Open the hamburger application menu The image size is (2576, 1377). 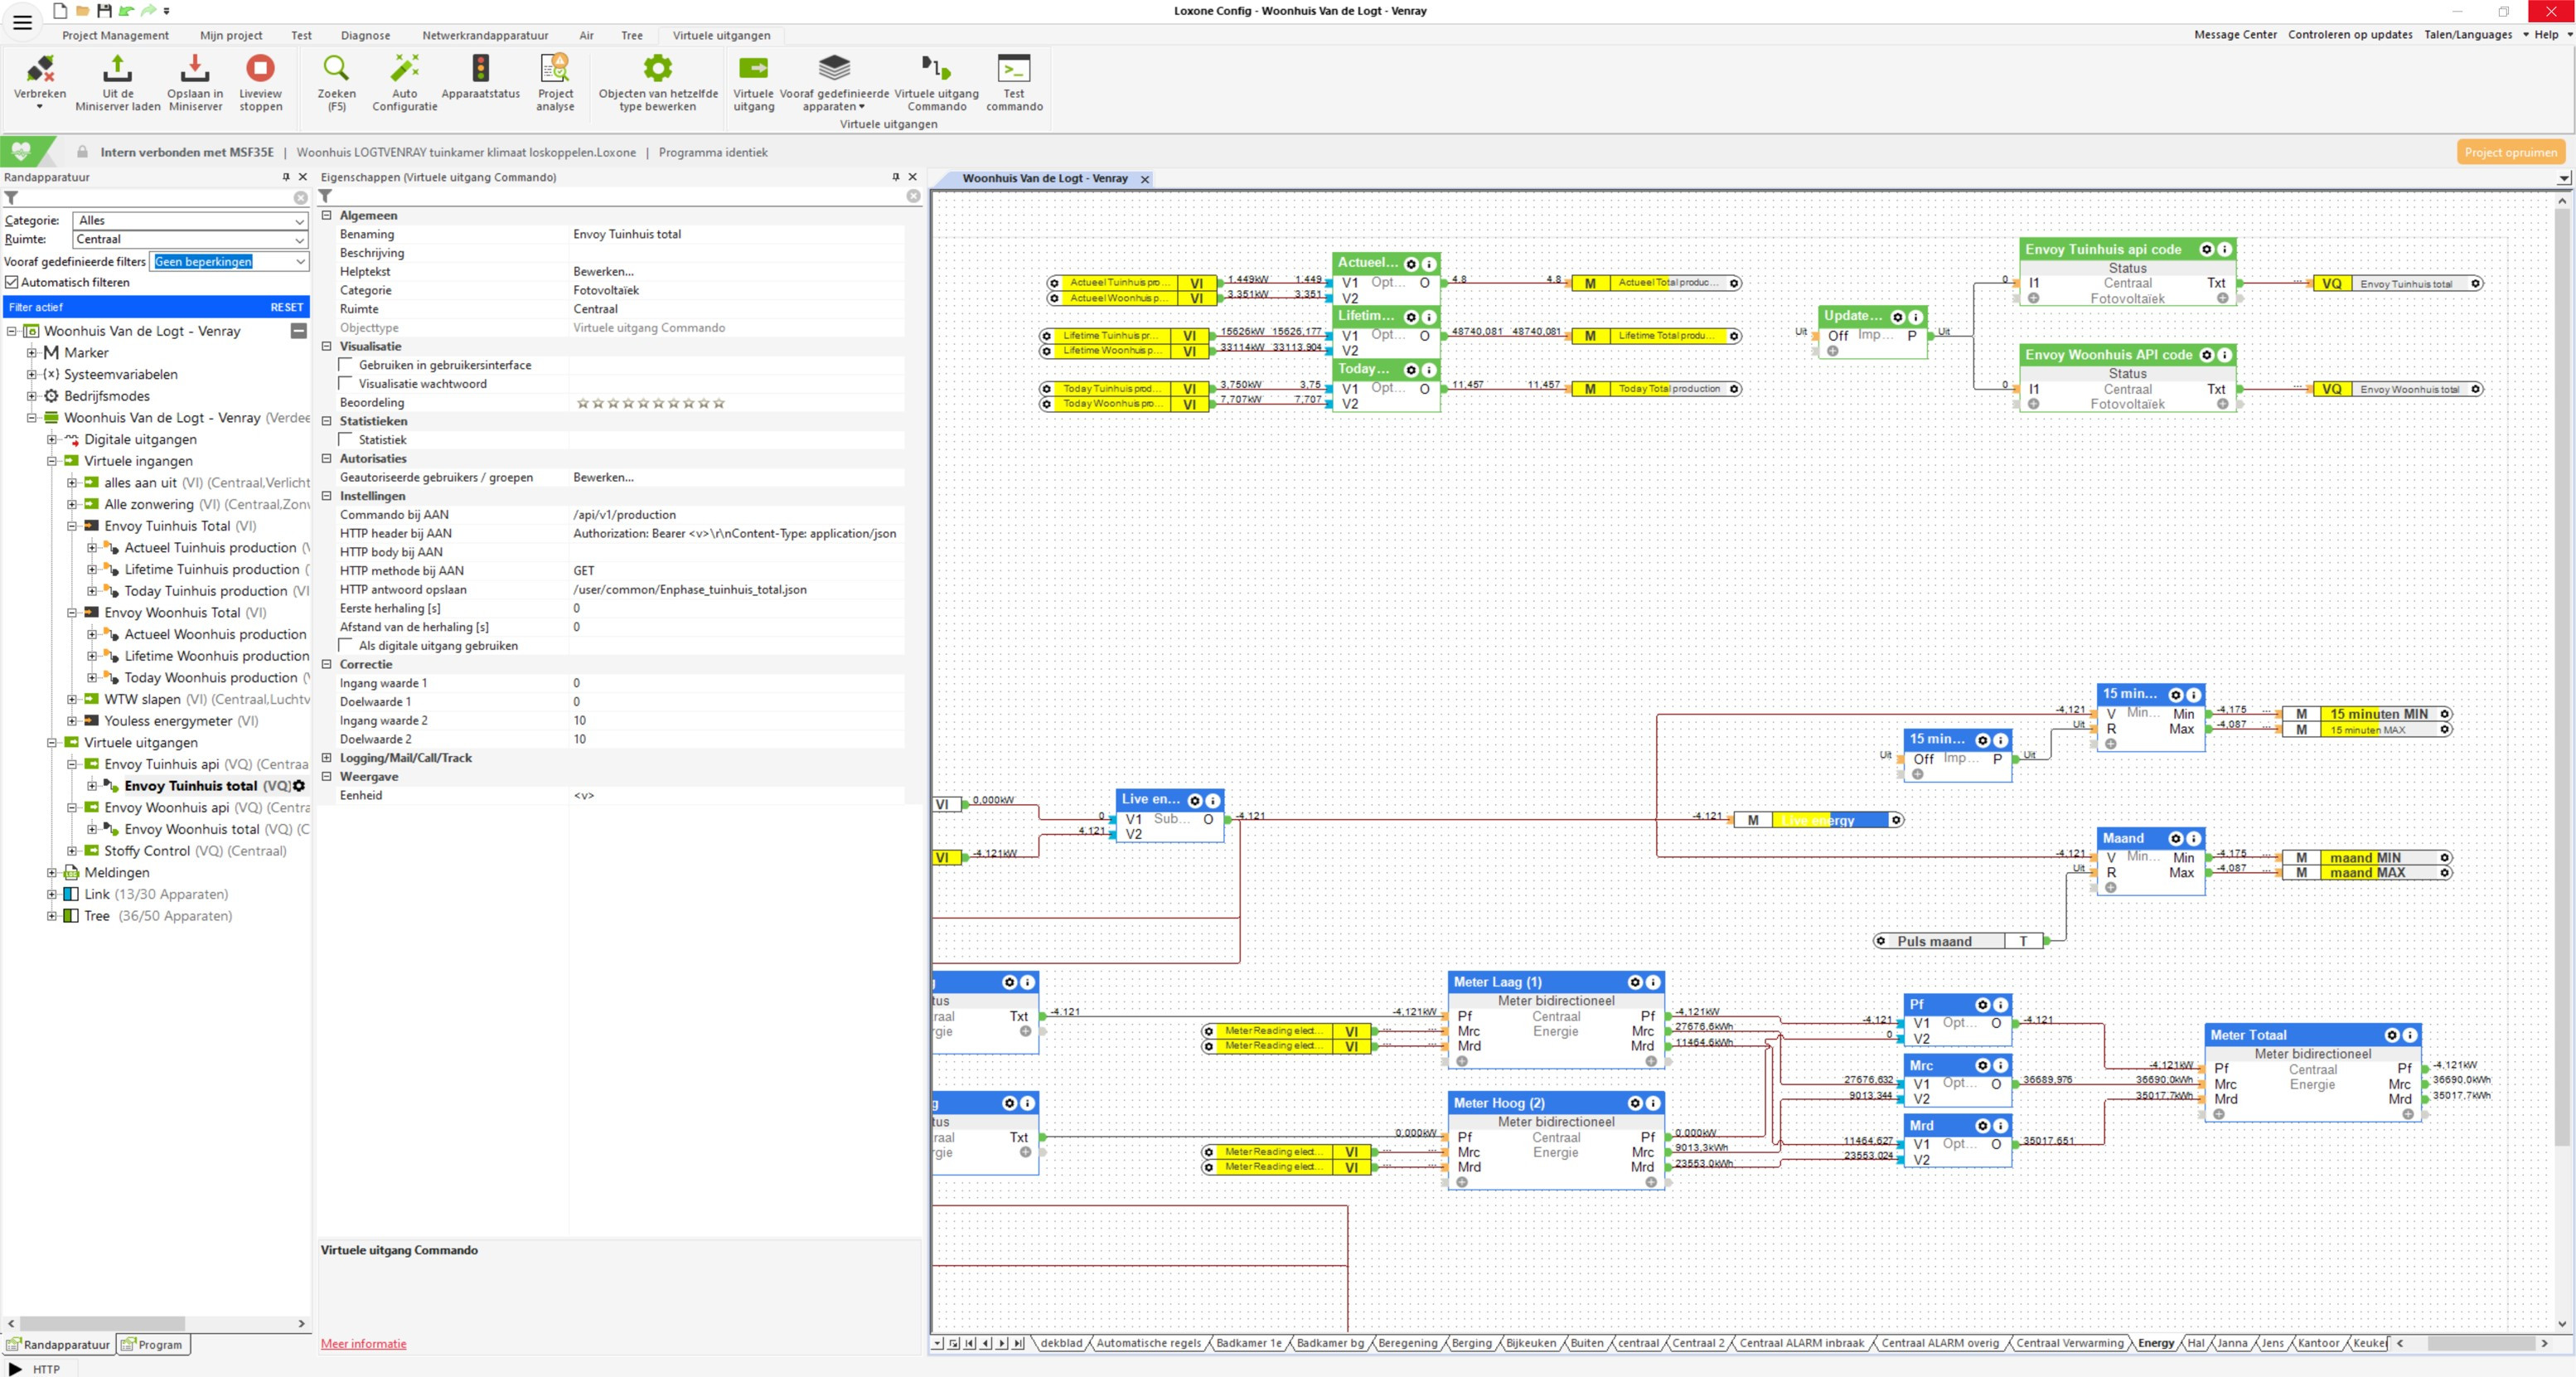(x=22, y=21)
